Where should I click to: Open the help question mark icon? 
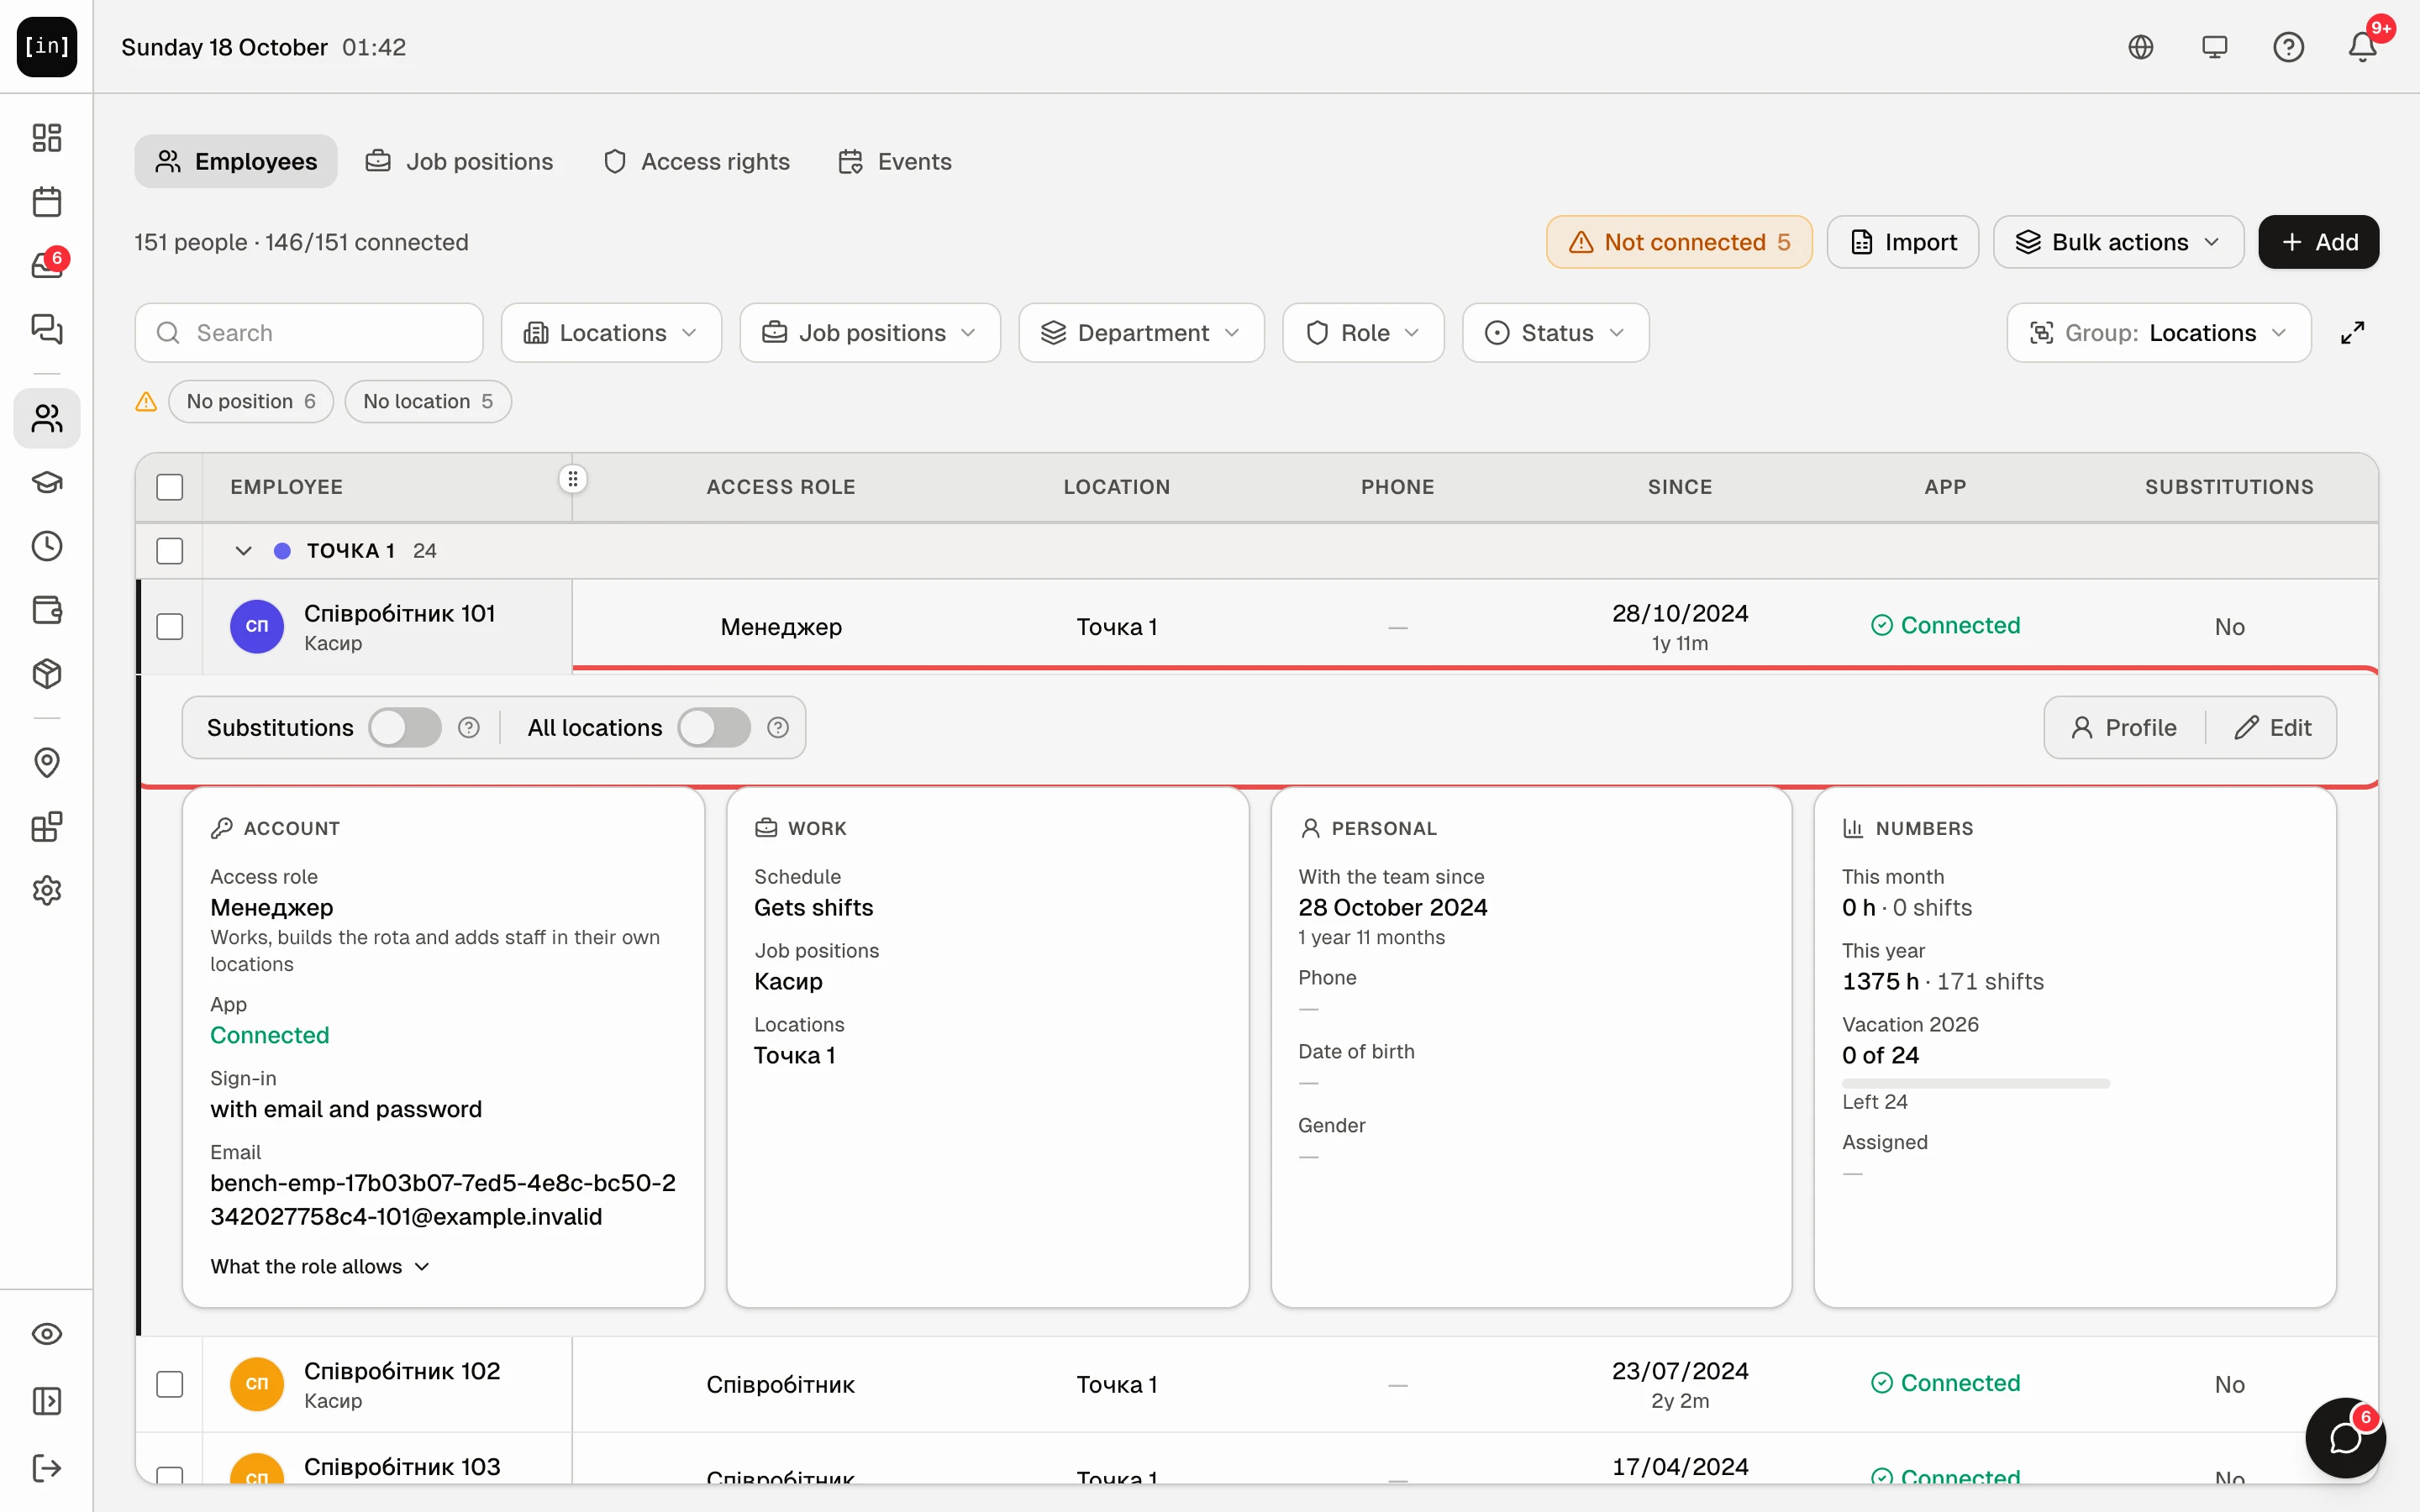[2289, 47]
